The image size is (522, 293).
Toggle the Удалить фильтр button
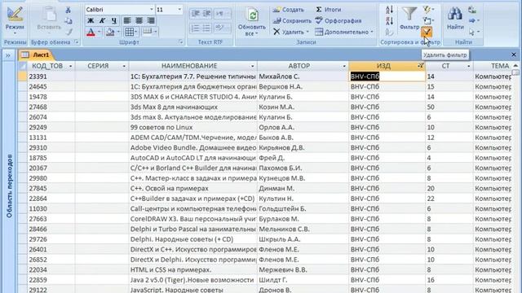pos(427,32)
